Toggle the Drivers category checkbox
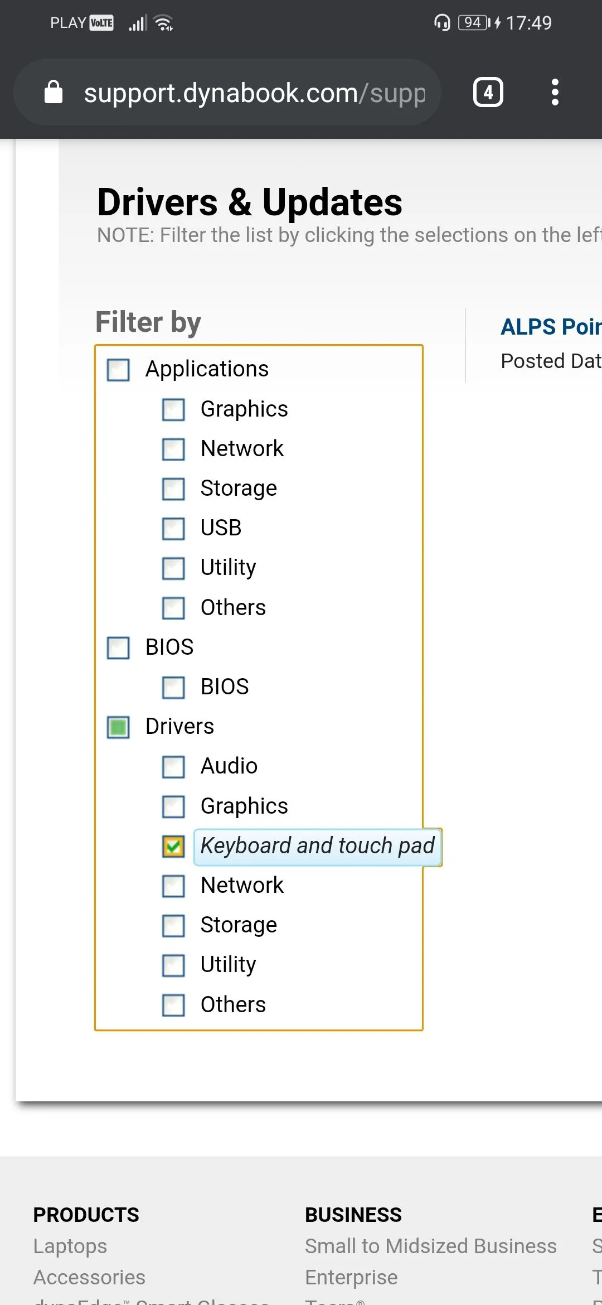602x1305 pixels. (x=118, y=727)
